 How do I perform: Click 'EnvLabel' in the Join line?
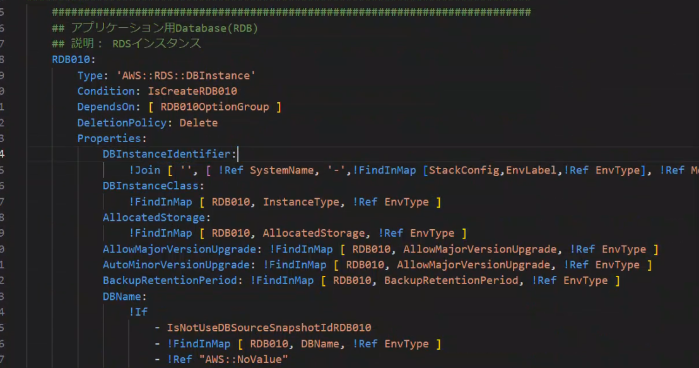pos(531,170)
